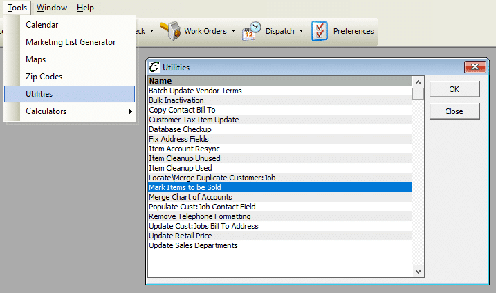Click the Utilities window title icon

tap(154, 67)
